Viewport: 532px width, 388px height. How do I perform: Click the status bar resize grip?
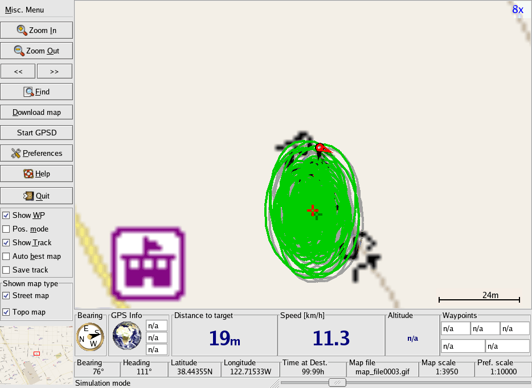(275, 383)
